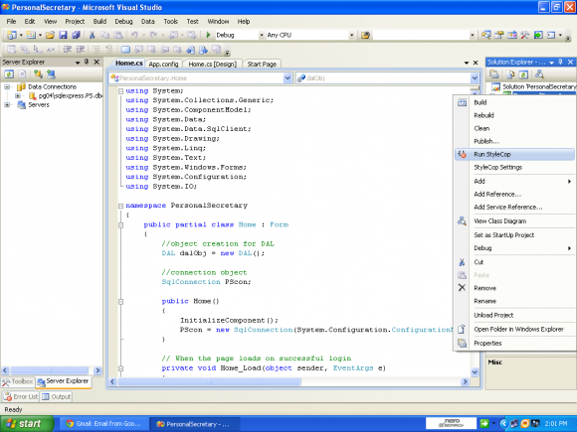
Task: Save the current file with floppy icon
Action: (x=63, y=35)
